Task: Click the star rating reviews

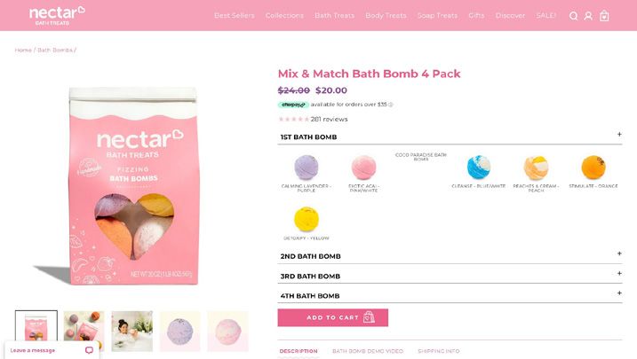Action: 313,119
